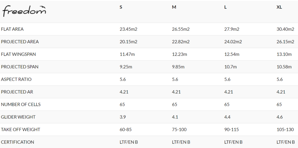The height and width of the screenshot is (148, 298).
Task: Click the CERTIFICATION row label
Action: click(17, 142)
